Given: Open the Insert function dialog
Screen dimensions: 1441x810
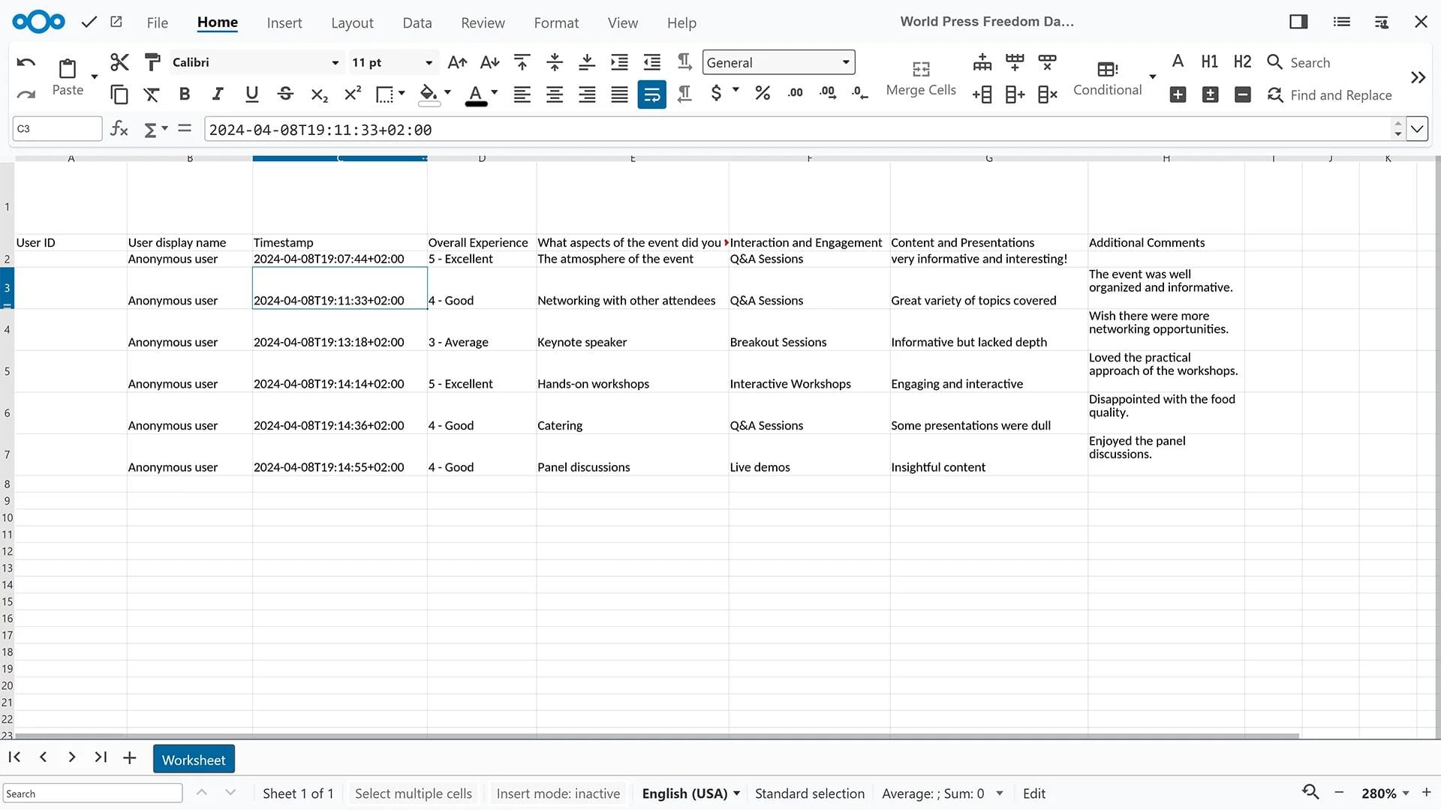Looking at the screenshot, I should point(119,129).
